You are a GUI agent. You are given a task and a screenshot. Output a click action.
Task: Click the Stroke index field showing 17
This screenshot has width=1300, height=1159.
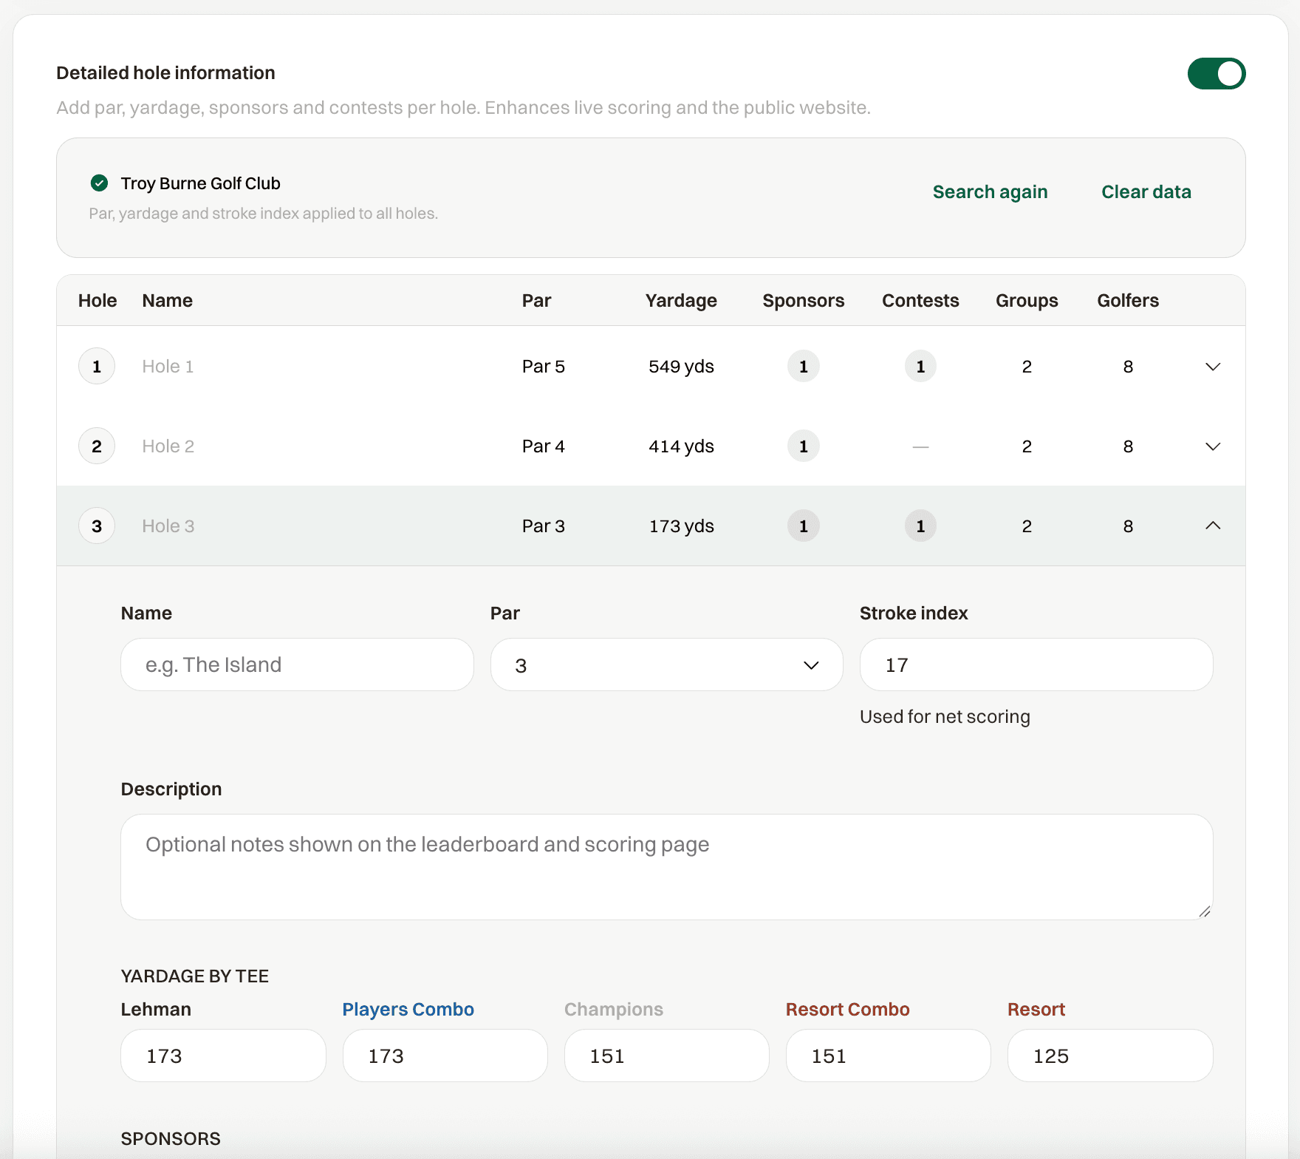(x=1036, y=665)
